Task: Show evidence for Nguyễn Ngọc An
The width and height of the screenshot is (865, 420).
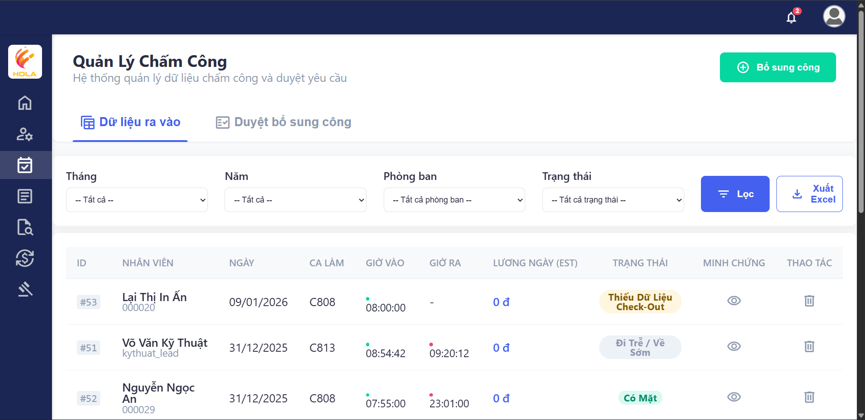Action: [x=733, y=397]
